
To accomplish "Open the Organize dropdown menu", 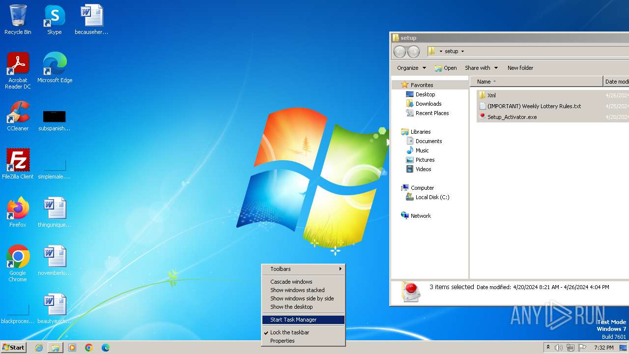I will click(x=411, y=68).
